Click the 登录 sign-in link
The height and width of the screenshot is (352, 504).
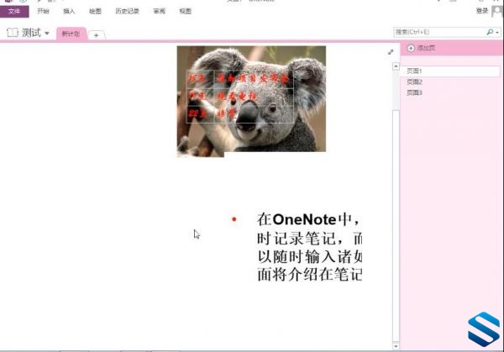[x=482, y=11]
